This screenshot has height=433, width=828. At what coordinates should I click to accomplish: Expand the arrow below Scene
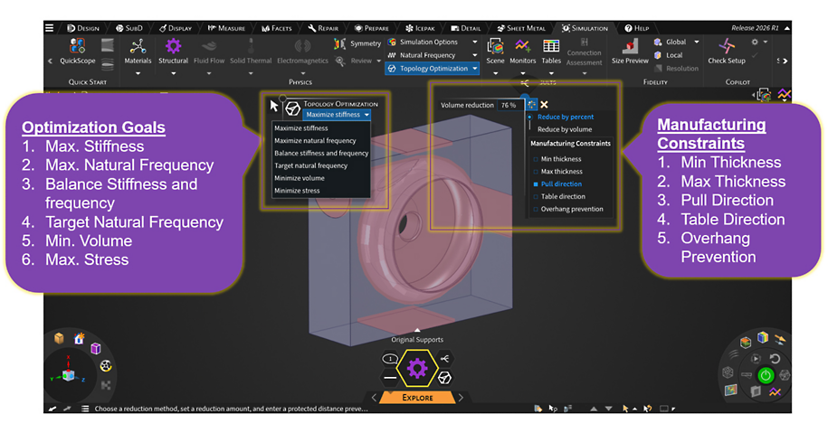pyautogui.click(x=495, y=73)
